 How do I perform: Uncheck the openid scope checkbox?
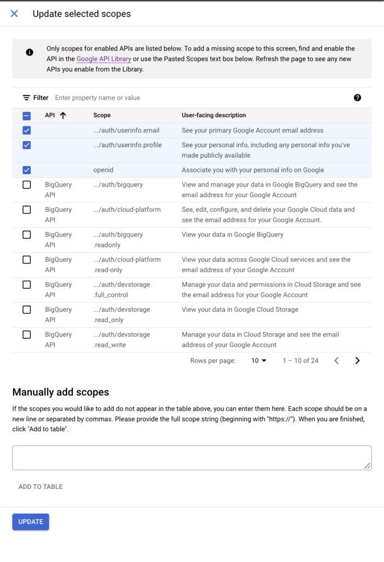point(26,170)
